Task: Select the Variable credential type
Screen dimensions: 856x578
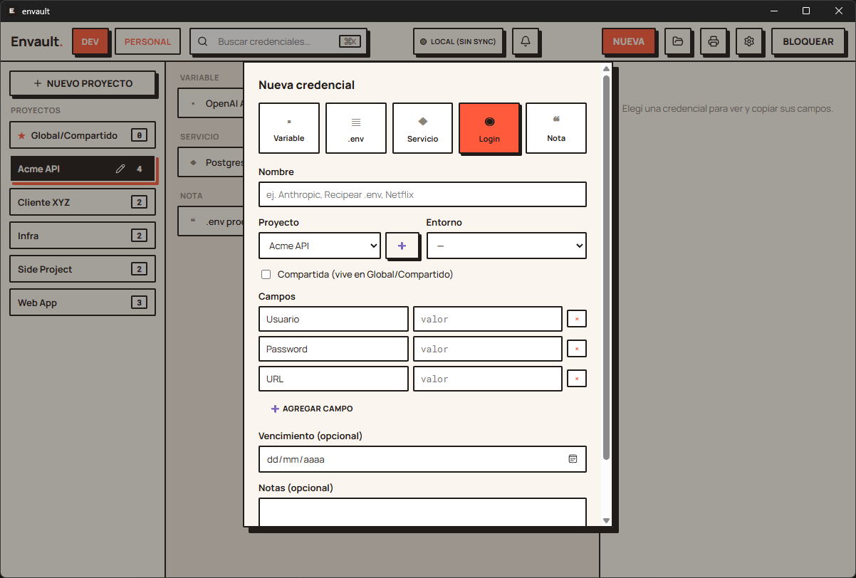Action: point(289,128)
